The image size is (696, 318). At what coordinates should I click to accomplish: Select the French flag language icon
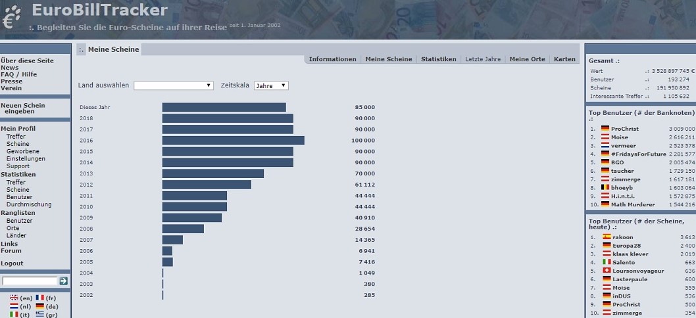click(39, 298)
